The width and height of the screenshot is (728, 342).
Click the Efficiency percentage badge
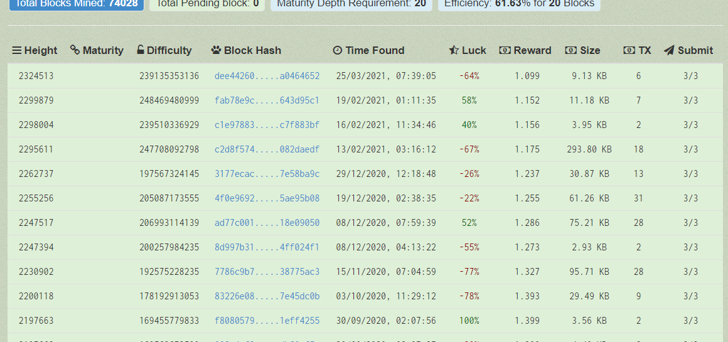[x=519, y=4]
